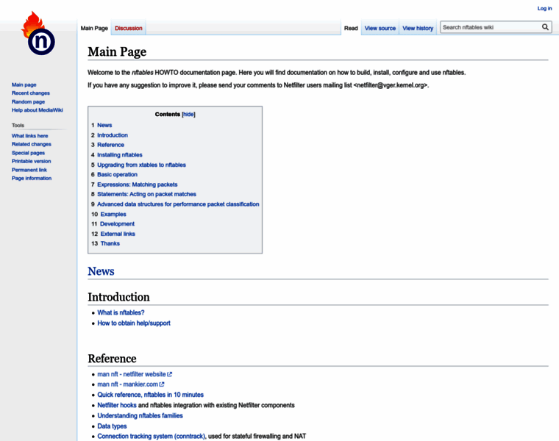Jump to Examples in contents
This screenshot has height=441, width=559.
point(113,214)
